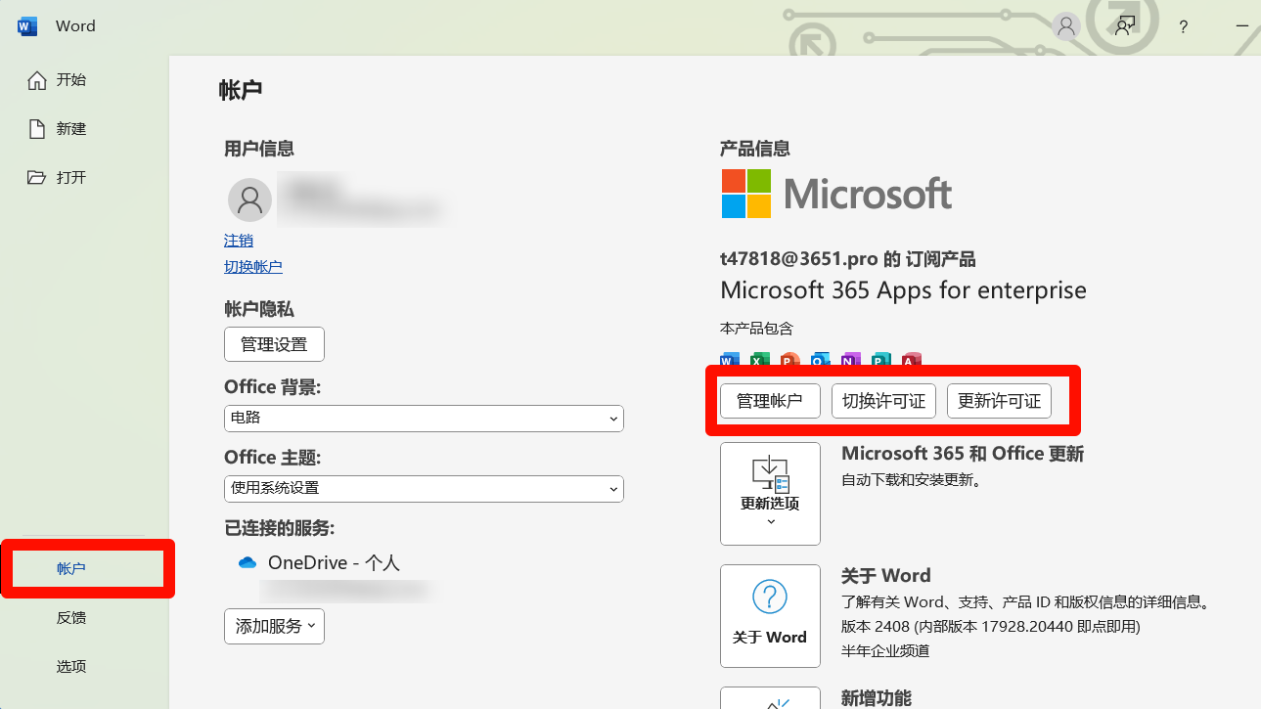The height and width of the screenshot is (709, 1261).
Task: Expand the 更新选项 dropdown tile
Action: click(770, 494)
